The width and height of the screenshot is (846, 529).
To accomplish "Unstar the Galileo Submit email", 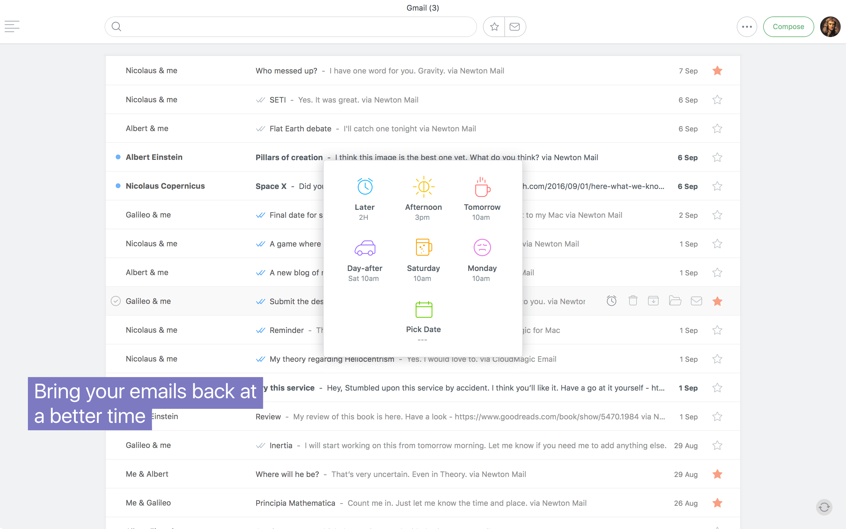I will (717, 301).
